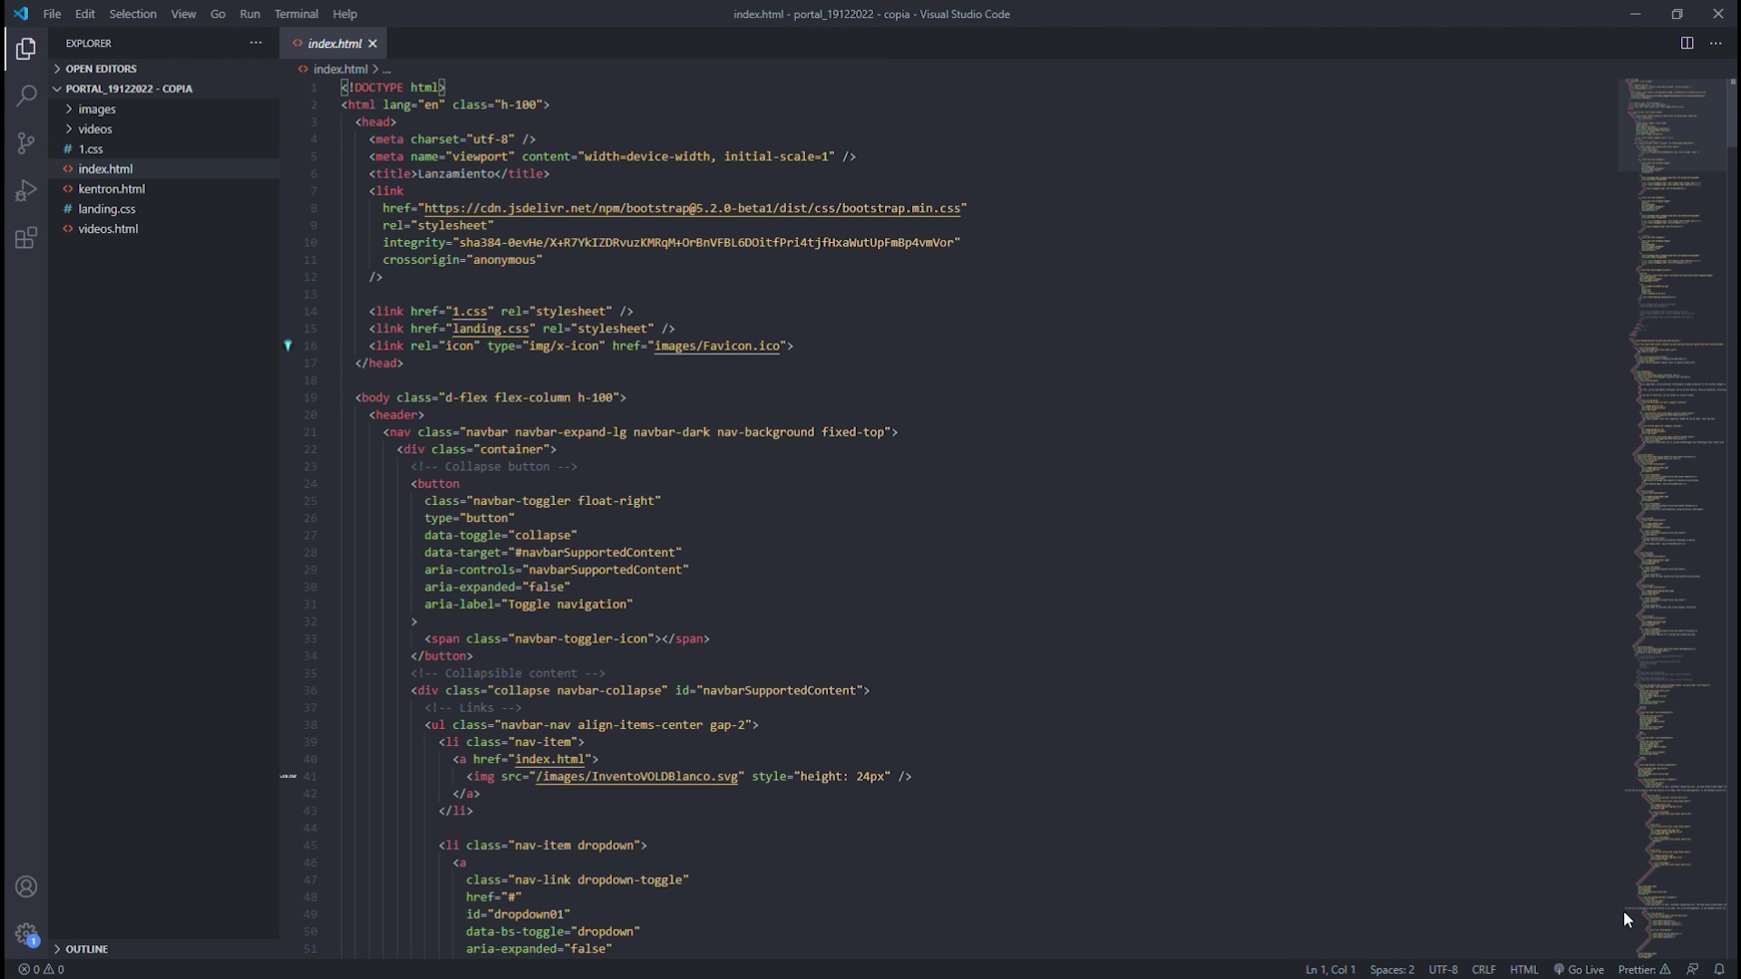1741x979 pixels.
Task: Click the editor vertical scrollbar
Action: point(1733,113)
